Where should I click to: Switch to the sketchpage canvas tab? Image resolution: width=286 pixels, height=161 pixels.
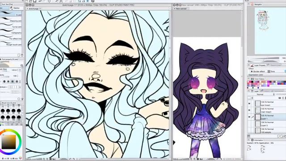click(x=34, y=8)
